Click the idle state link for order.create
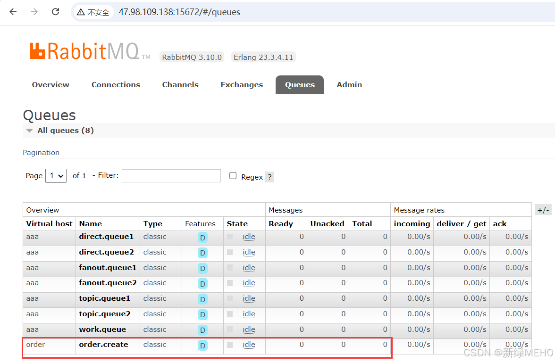Viewport: 555px width, 362px height. pyautogui.click(x=249, y=345)
